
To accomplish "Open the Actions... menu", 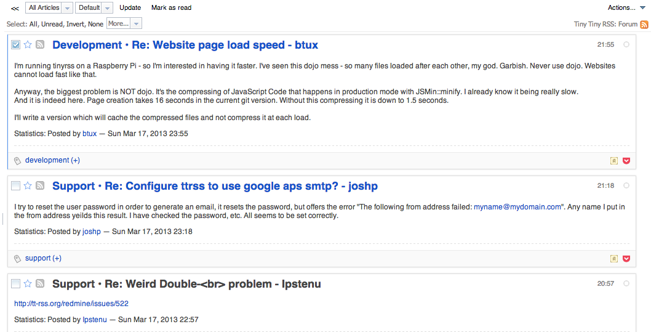I will (x=626, y=7).
